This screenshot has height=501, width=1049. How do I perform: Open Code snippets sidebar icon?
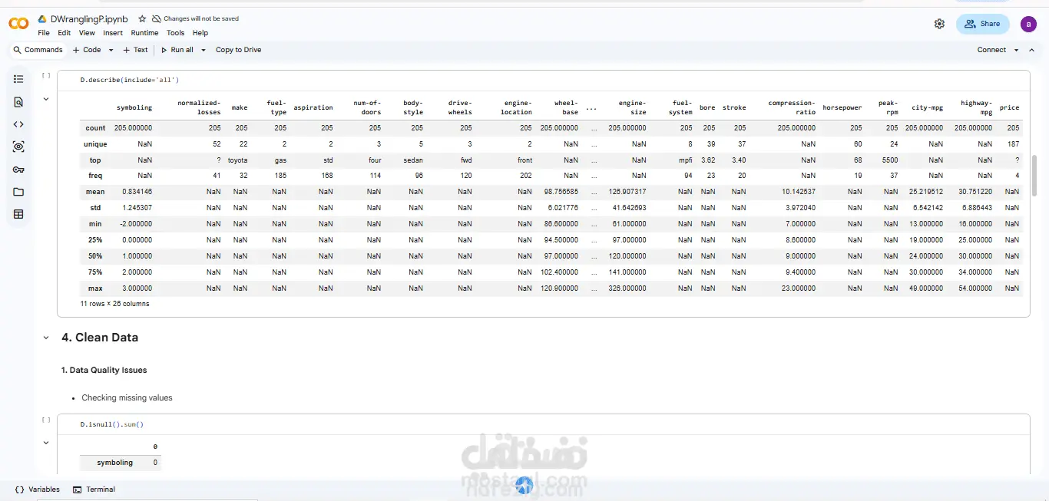click(18, 124)
